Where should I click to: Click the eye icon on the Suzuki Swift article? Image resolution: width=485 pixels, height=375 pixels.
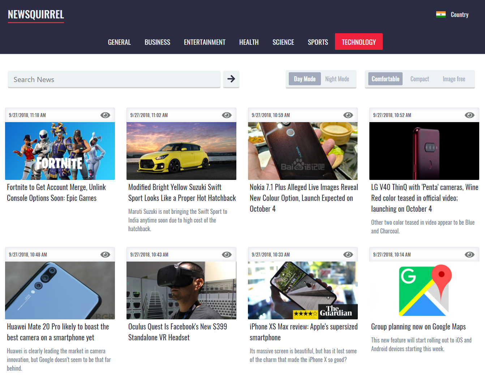coord(227,115)
